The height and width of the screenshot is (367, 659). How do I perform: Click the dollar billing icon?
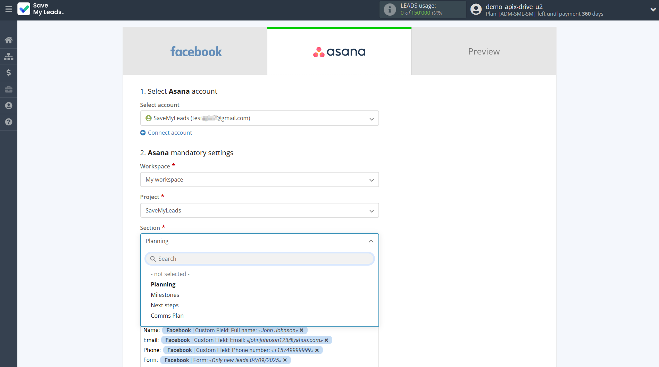point(9,73)
